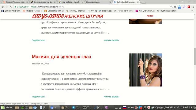The image size is (196, 110).
Task: Show more bookmarks with the double chevron
Action: pyautogui.click(x=192, y=11)
